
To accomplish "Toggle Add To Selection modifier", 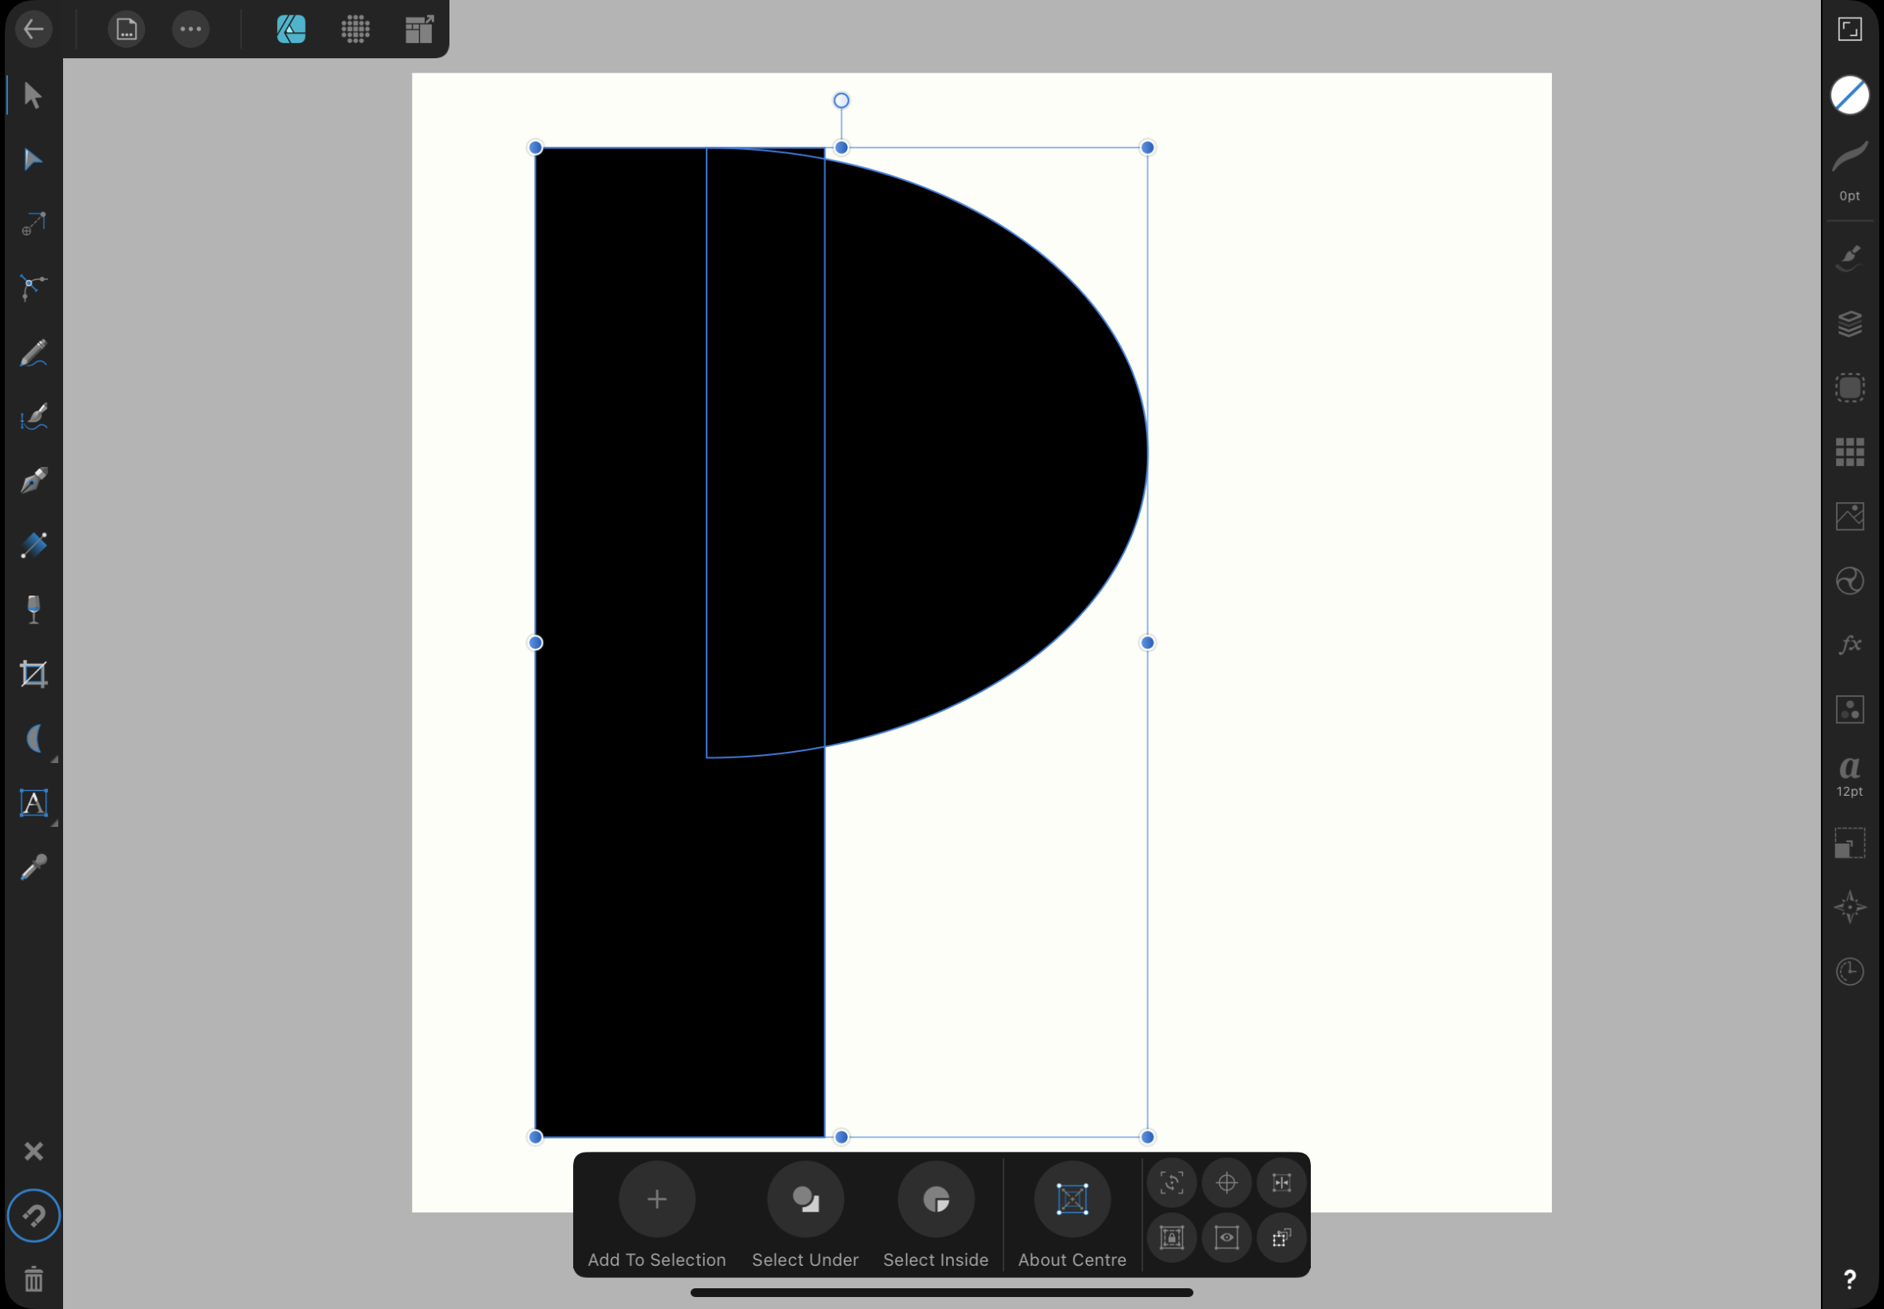I will tap(656, 1200).
